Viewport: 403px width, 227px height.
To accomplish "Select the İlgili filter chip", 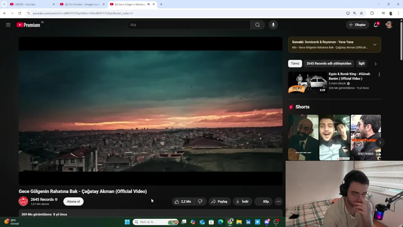I will 361,64.
